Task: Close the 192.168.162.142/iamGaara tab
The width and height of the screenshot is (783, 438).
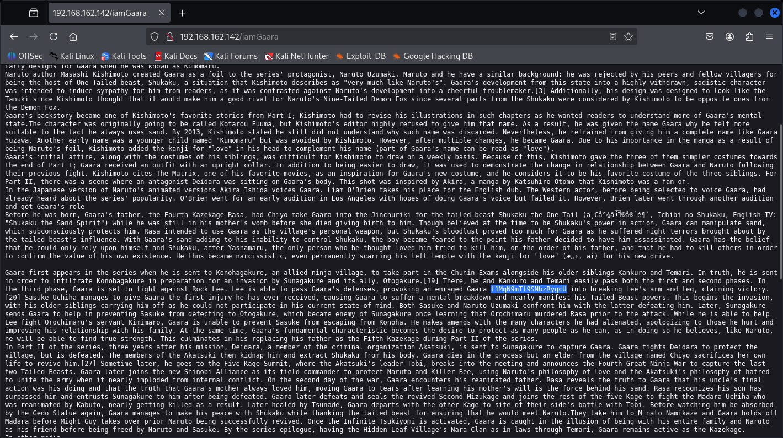Action: 161,13
